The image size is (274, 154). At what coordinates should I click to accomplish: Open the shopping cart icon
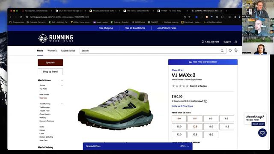[x=236, y=50]
